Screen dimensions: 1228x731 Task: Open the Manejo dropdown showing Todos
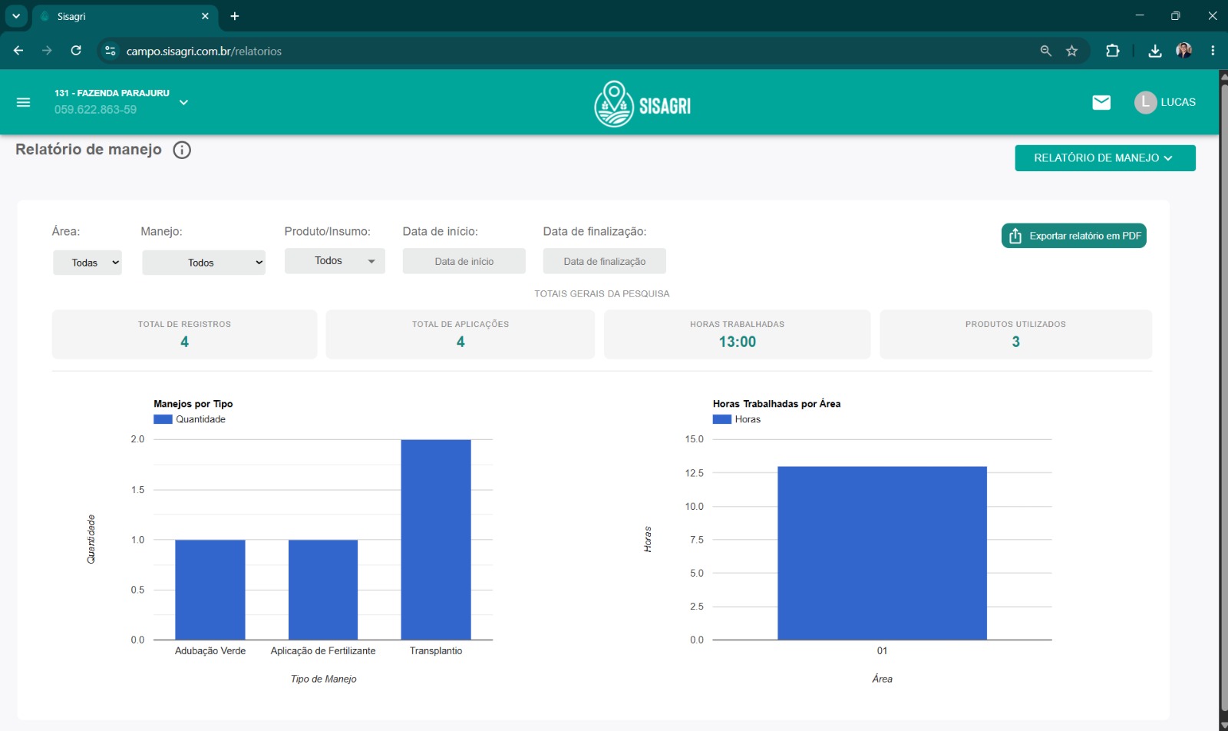(x=203, y=263)
